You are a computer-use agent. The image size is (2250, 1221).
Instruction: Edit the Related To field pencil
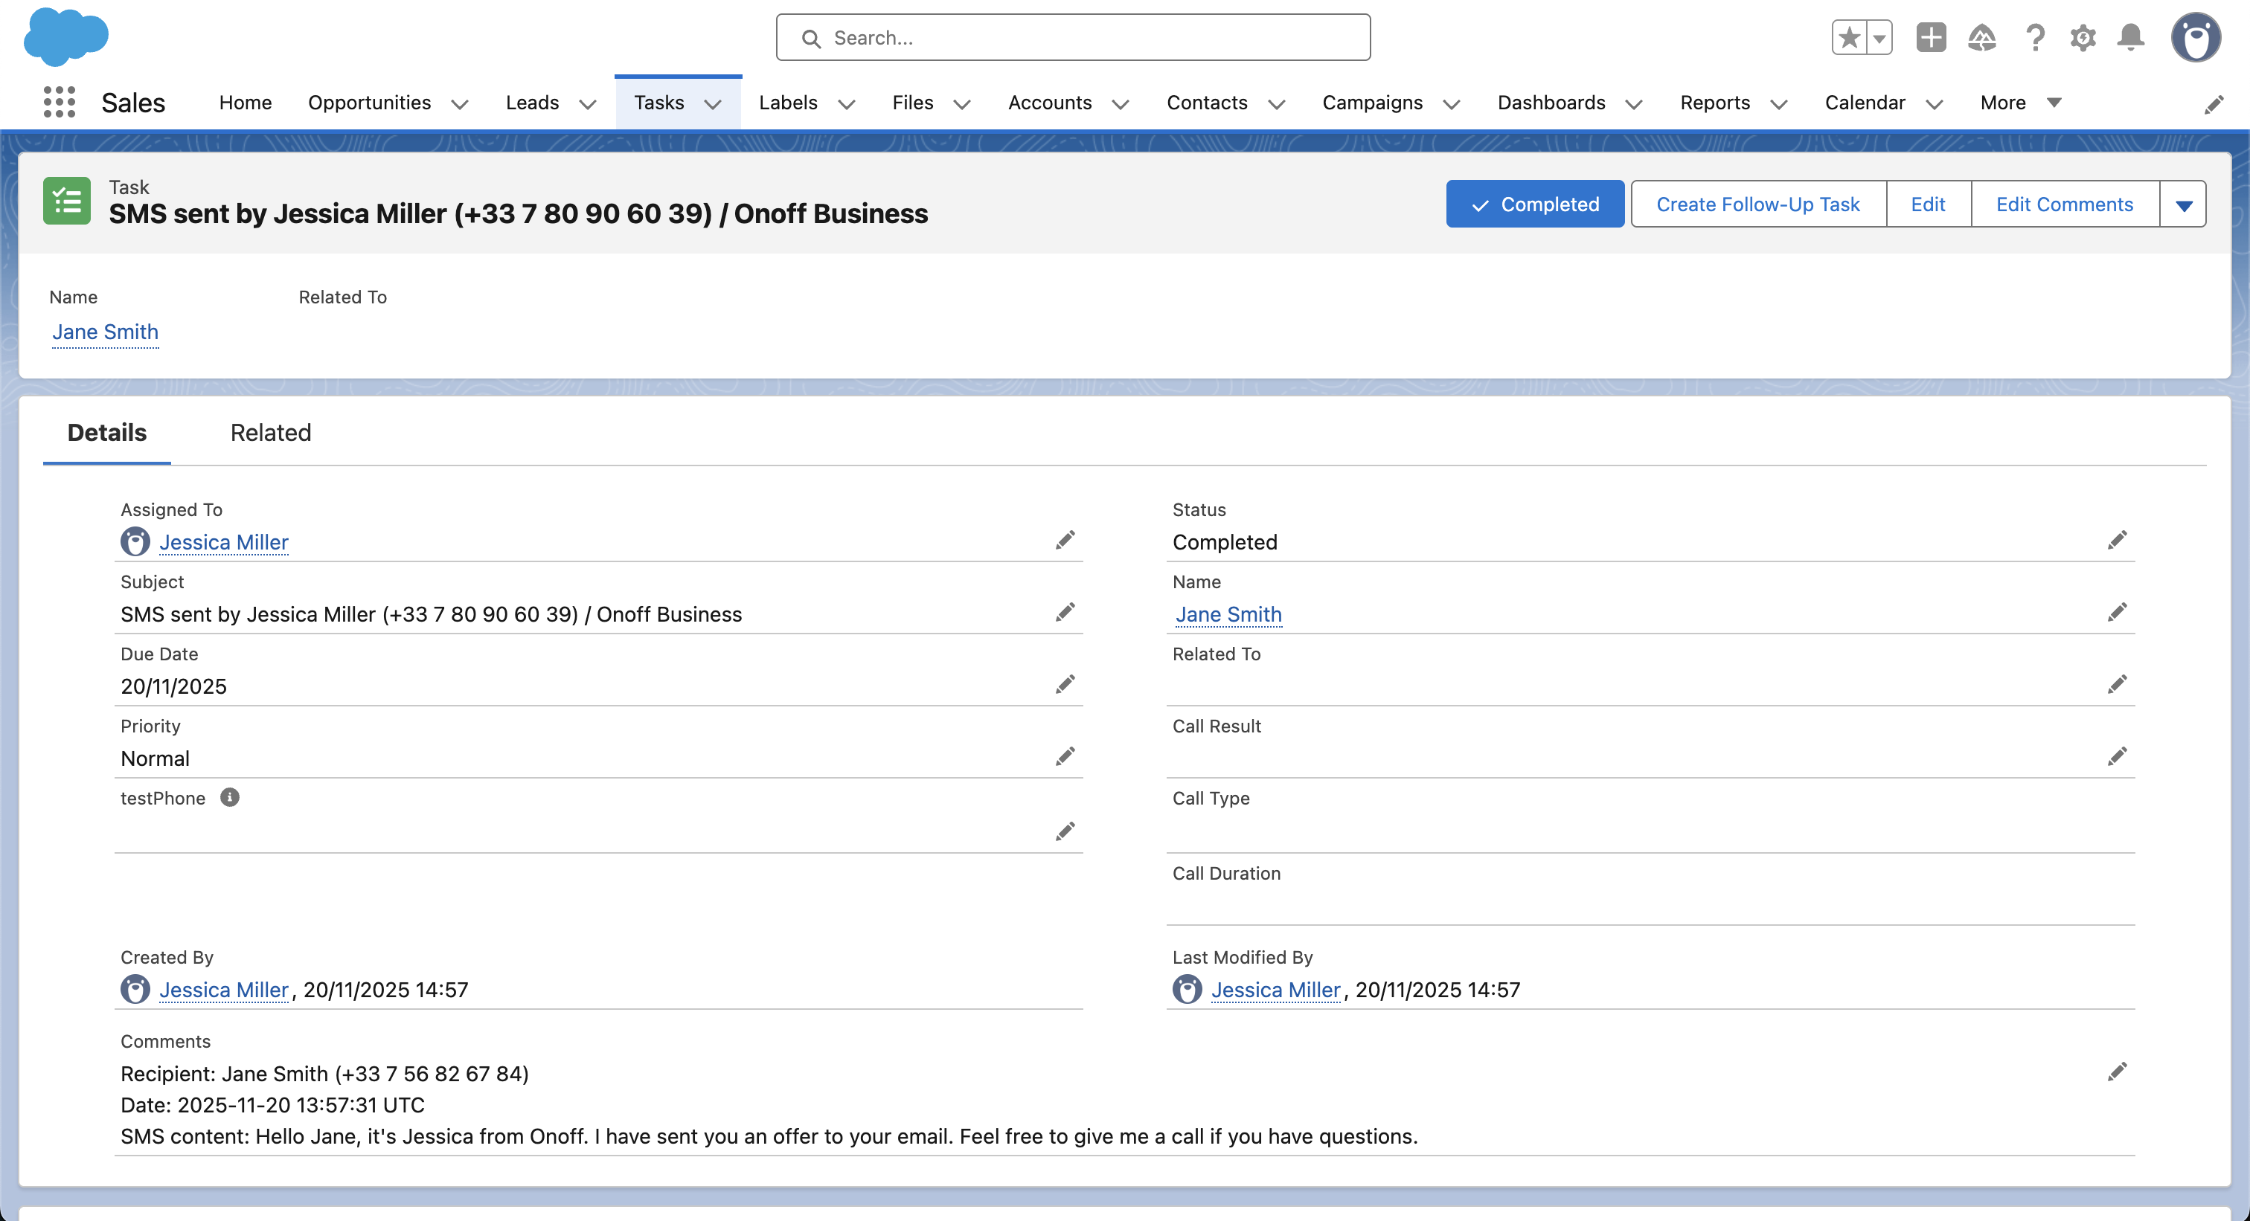[x=2118, y=684]
